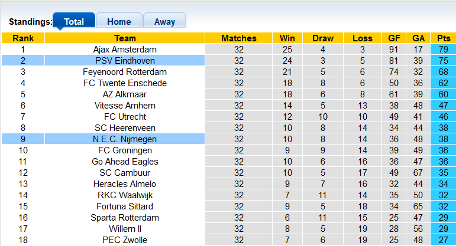Click Fortuna Sittard team name

tap(125, 206)
